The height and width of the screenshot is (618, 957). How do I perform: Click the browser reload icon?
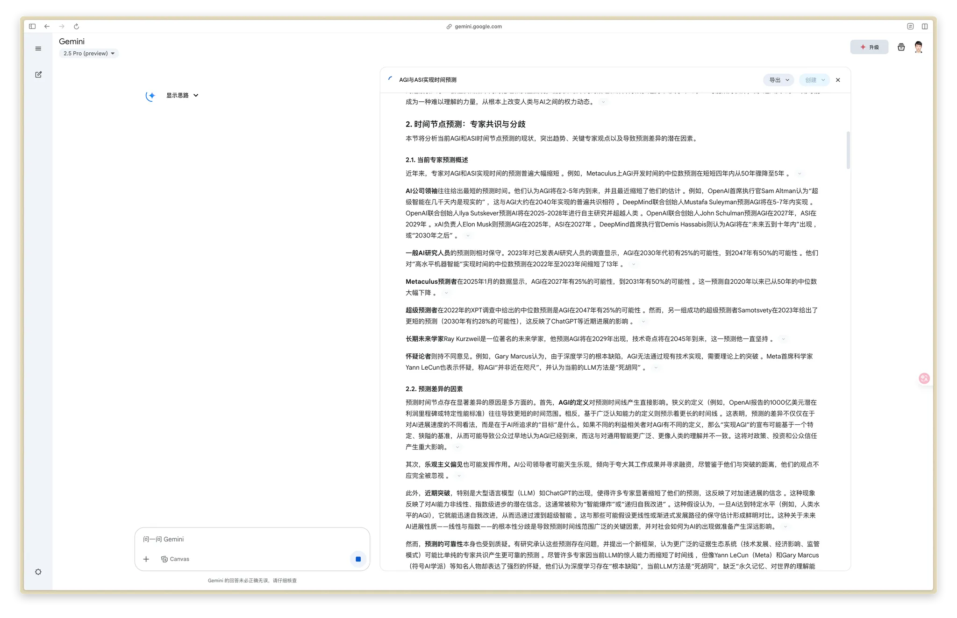pos(77,27)
